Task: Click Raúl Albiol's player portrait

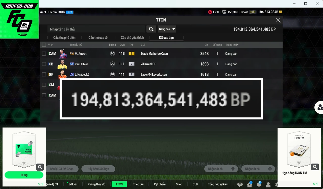Action: 62,64
